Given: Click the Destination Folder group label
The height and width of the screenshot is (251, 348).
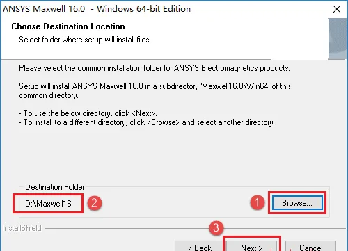Looking at the screenshot, I should pyautogui.click(x=55, y=187).
